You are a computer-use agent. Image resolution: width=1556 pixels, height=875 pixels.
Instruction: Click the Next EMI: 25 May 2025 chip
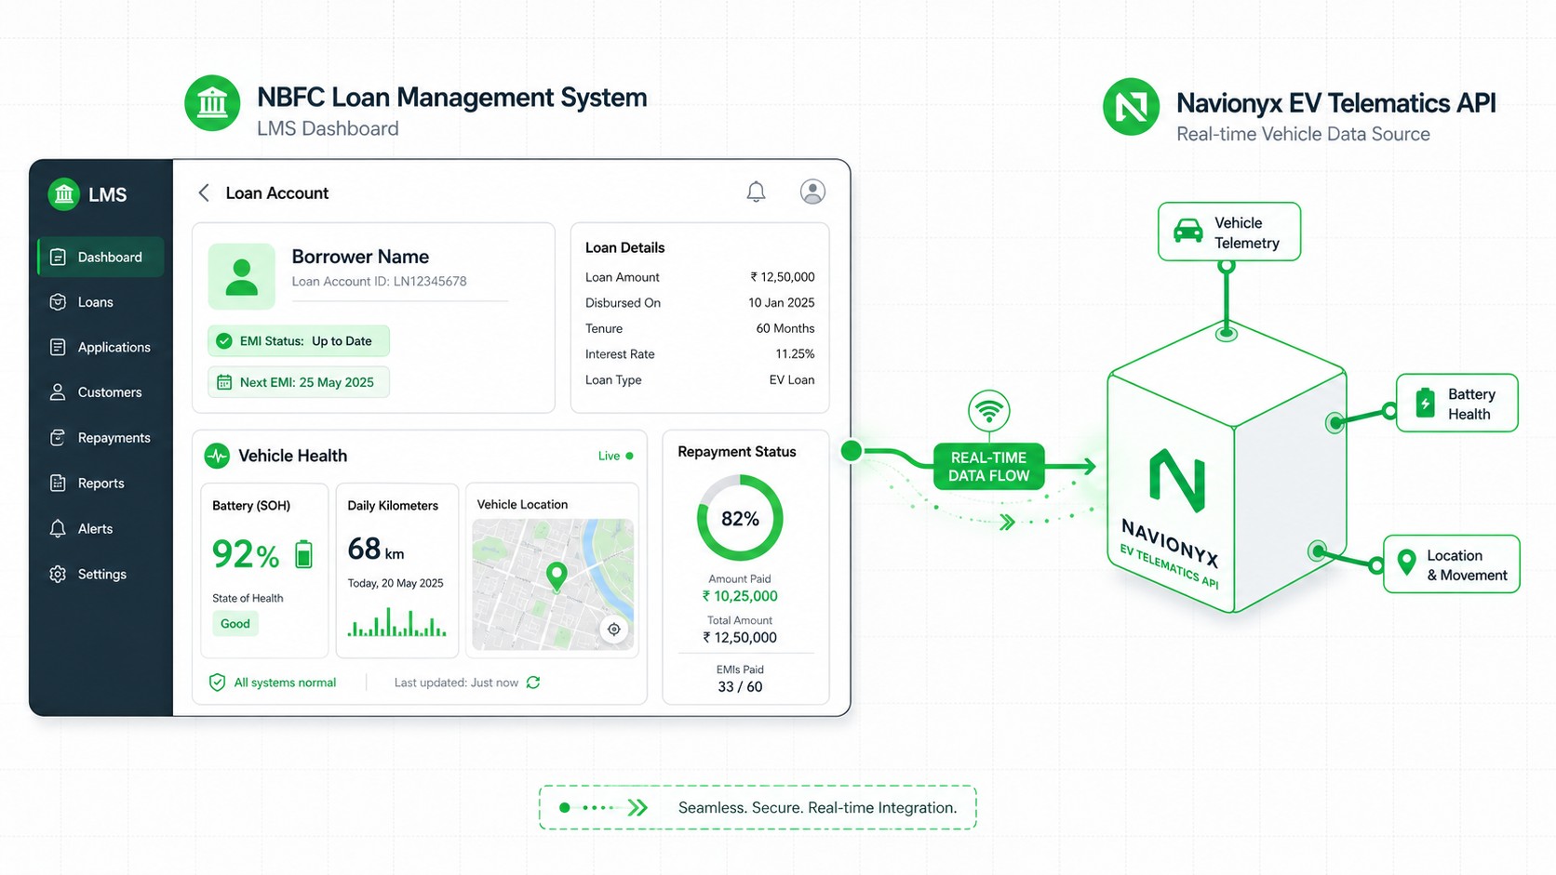pyautogui.click(x=299, y=382)
